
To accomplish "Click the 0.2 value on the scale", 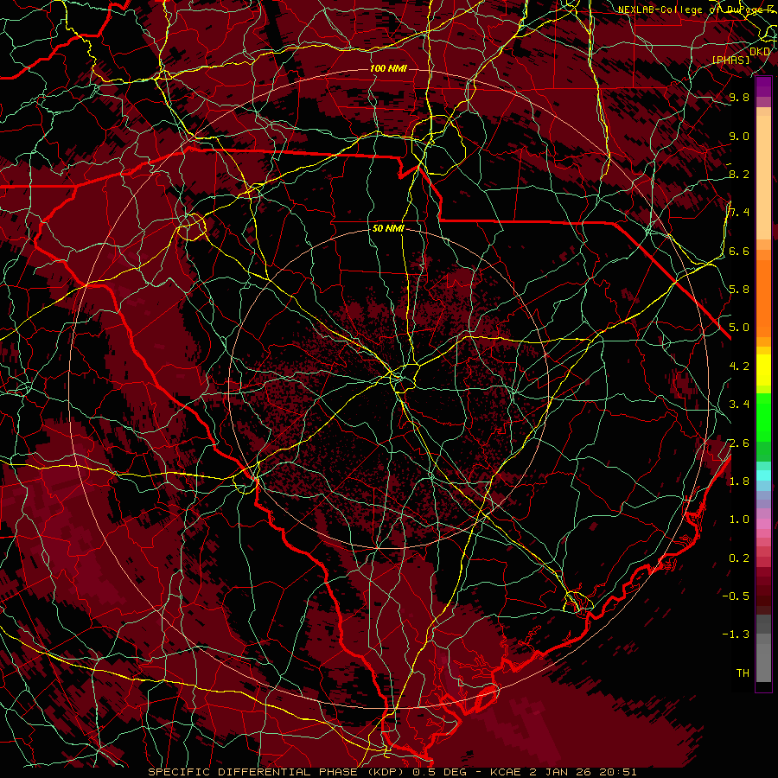I will click(739, 558).
